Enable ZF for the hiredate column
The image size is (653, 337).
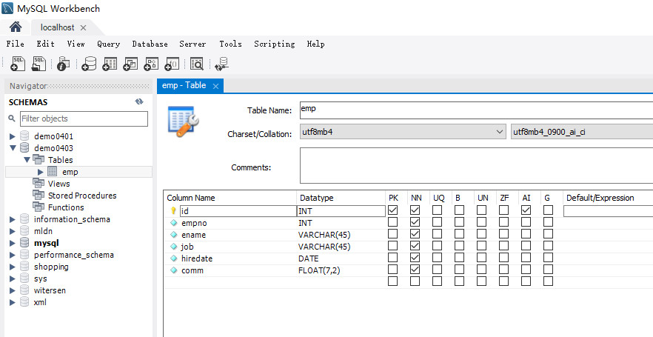tap(503, 258)
